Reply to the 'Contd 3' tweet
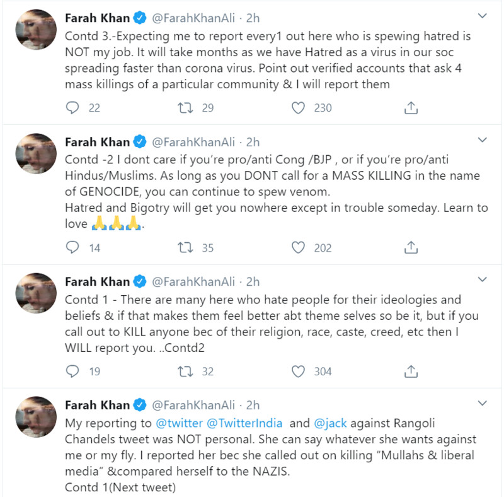Viewport: 504px width, 497px height. click(x=72, y=108)
